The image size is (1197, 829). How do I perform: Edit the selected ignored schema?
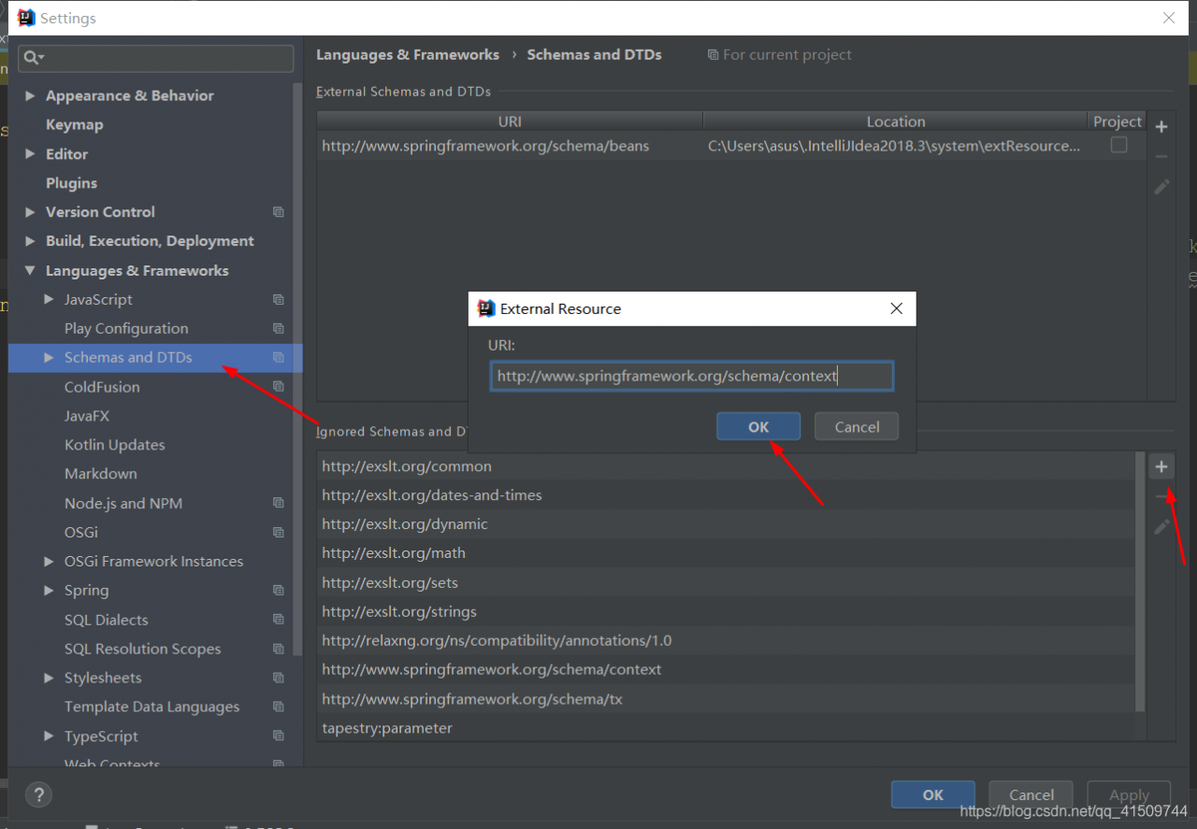(1161, 527)
